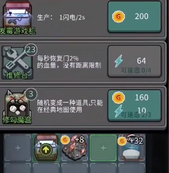The image size is (169, 173).
Task: Tap the gold coin above the ore rock
Action: click(x=65, y=140)
